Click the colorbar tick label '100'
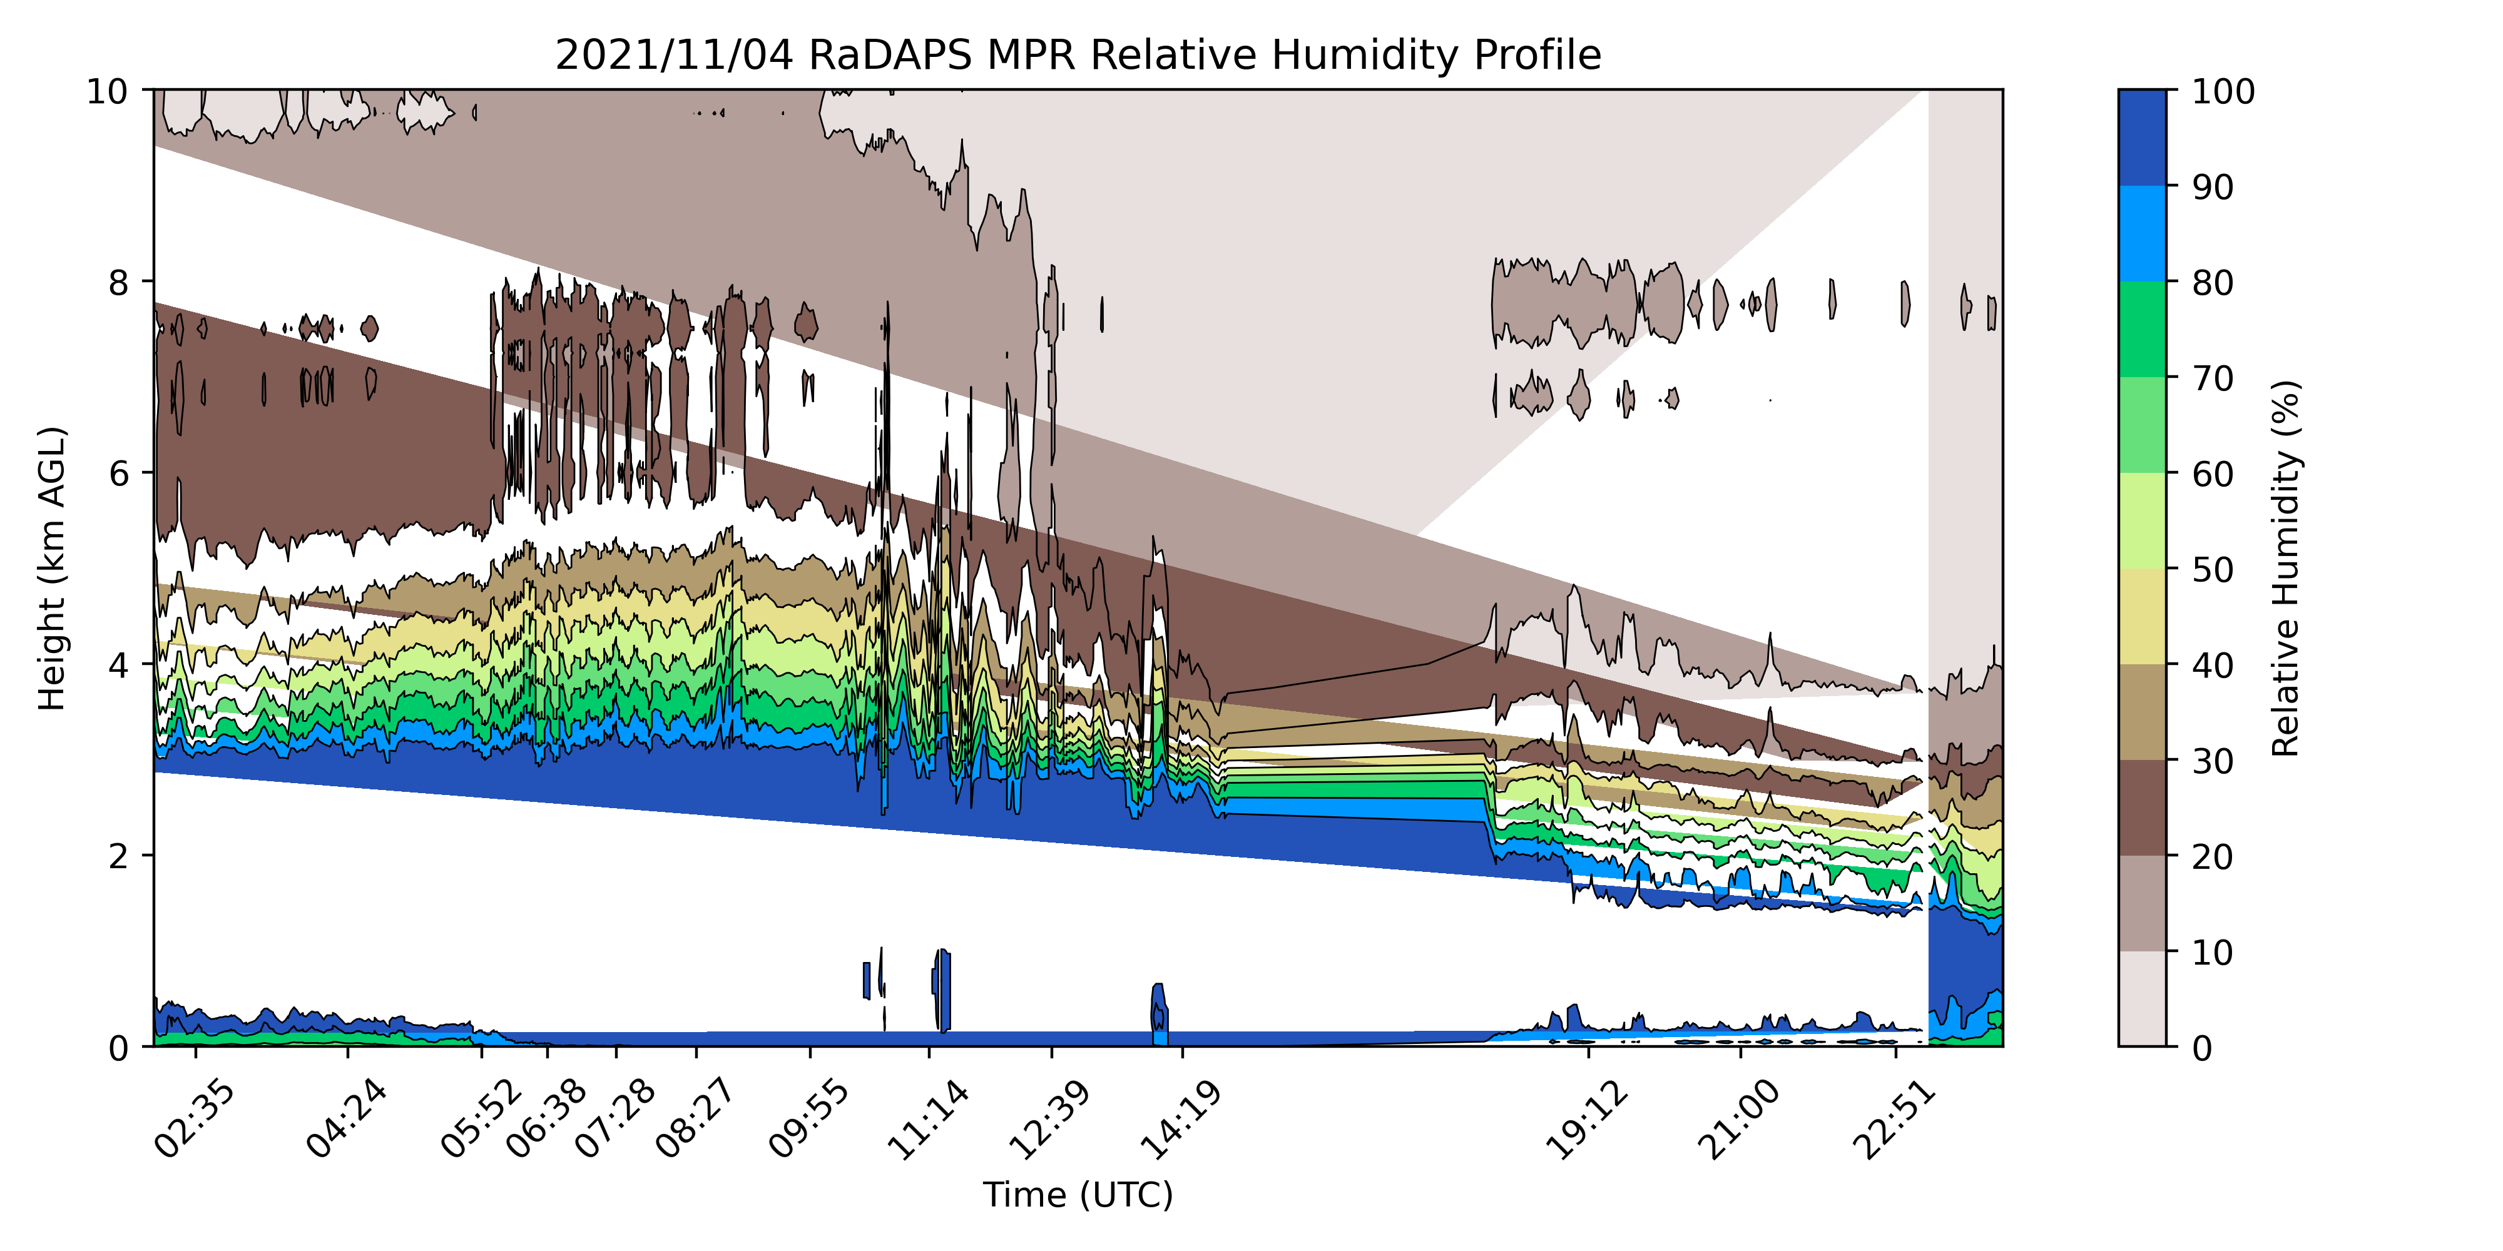The width and height of the screenshot is (2503, 1251). 2224,91
